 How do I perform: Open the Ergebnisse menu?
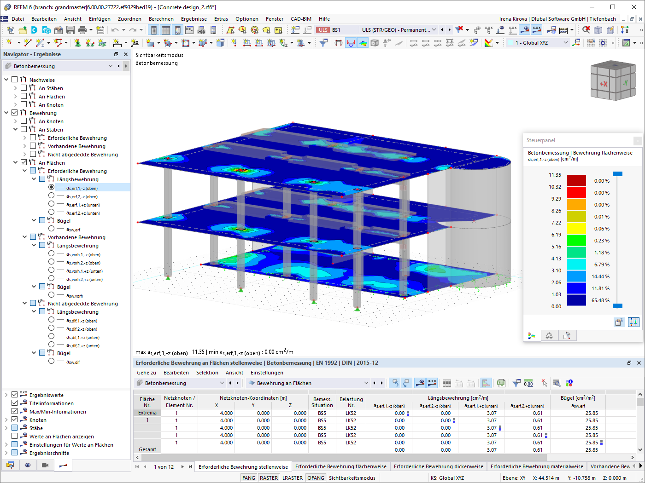point(194,19)
